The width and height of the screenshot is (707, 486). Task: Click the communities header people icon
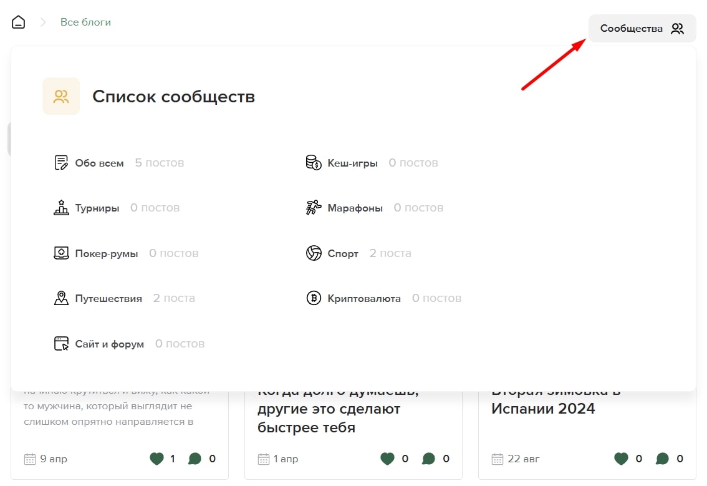pyautogui.click(x=60, y=95)
